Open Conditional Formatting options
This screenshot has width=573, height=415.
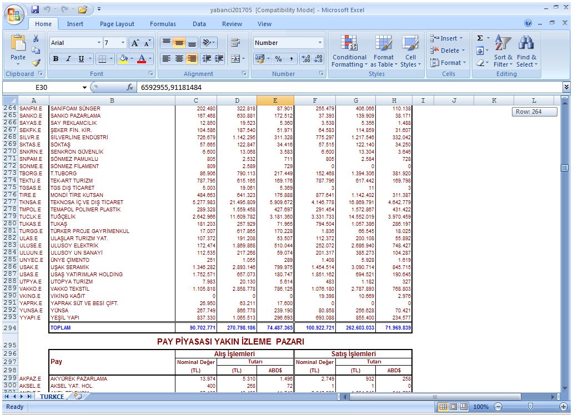[349, 51]
